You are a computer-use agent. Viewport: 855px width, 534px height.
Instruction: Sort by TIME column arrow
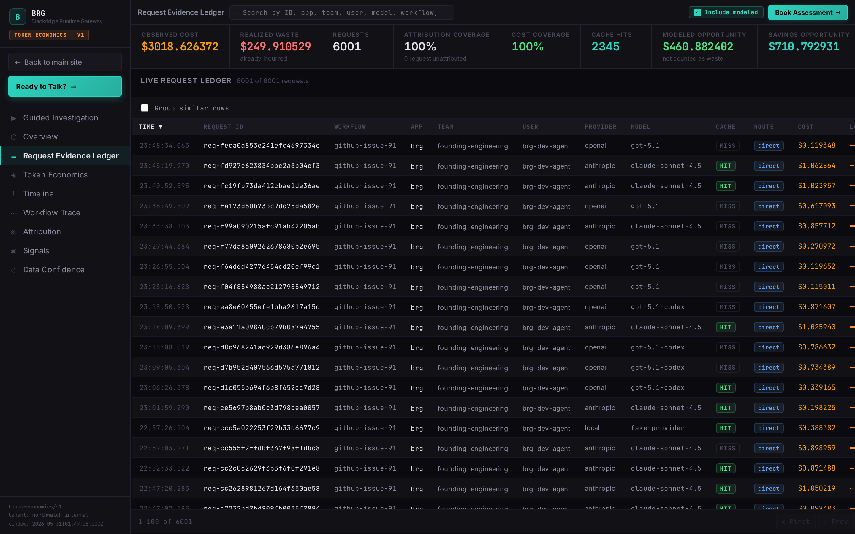[161, 127]
